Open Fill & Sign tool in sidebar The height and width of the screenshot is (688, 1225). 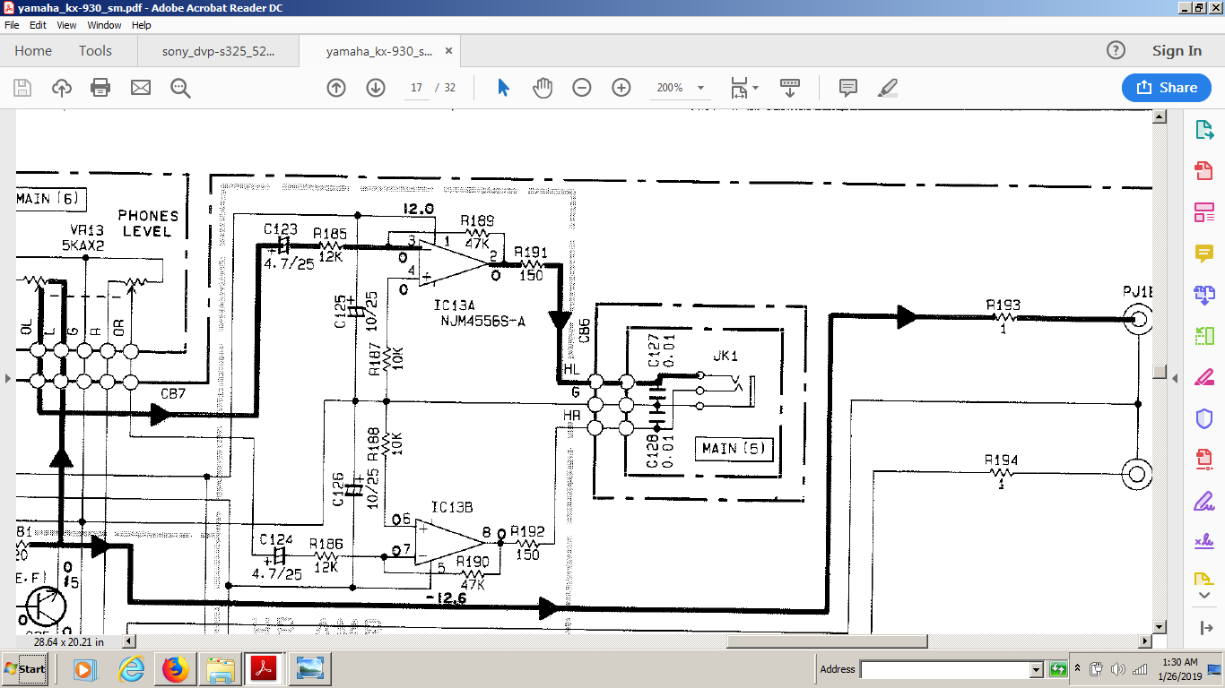(x=1204, y=501)
